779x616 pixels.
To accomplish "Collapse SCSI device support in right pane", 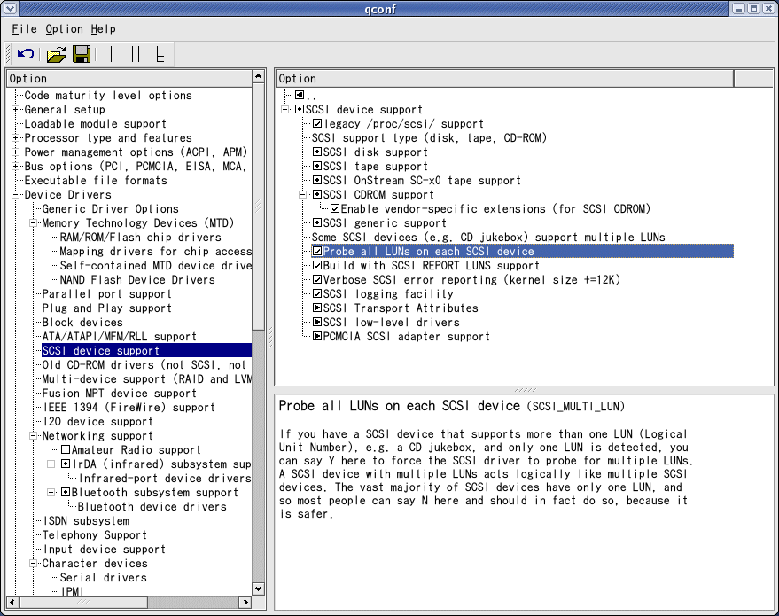I will click(x=285, y=109).
